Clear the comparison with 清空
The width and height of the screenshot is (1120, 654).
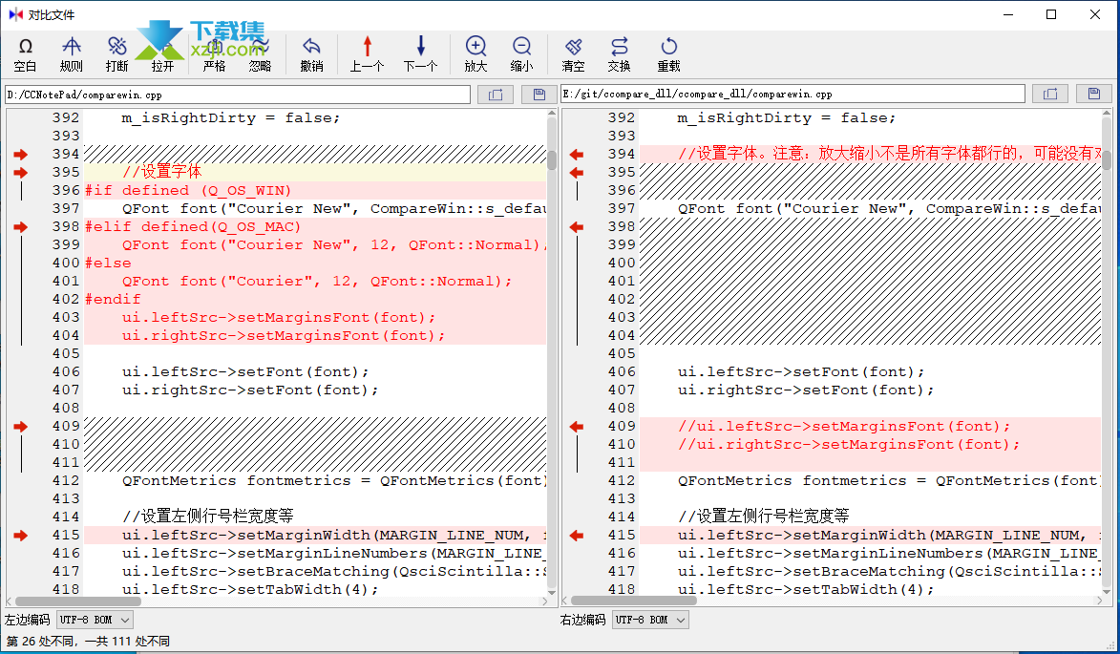(573, 53)
